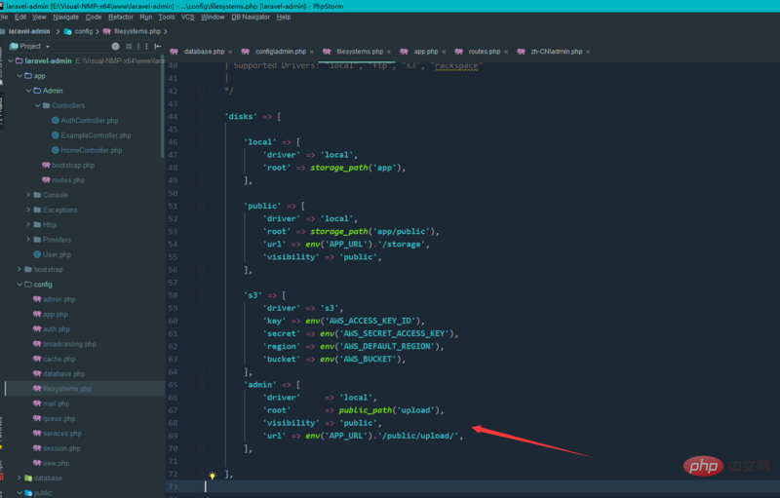Fold the 'public' block at line 51
780x498 pixels.
tap(201, 206)
